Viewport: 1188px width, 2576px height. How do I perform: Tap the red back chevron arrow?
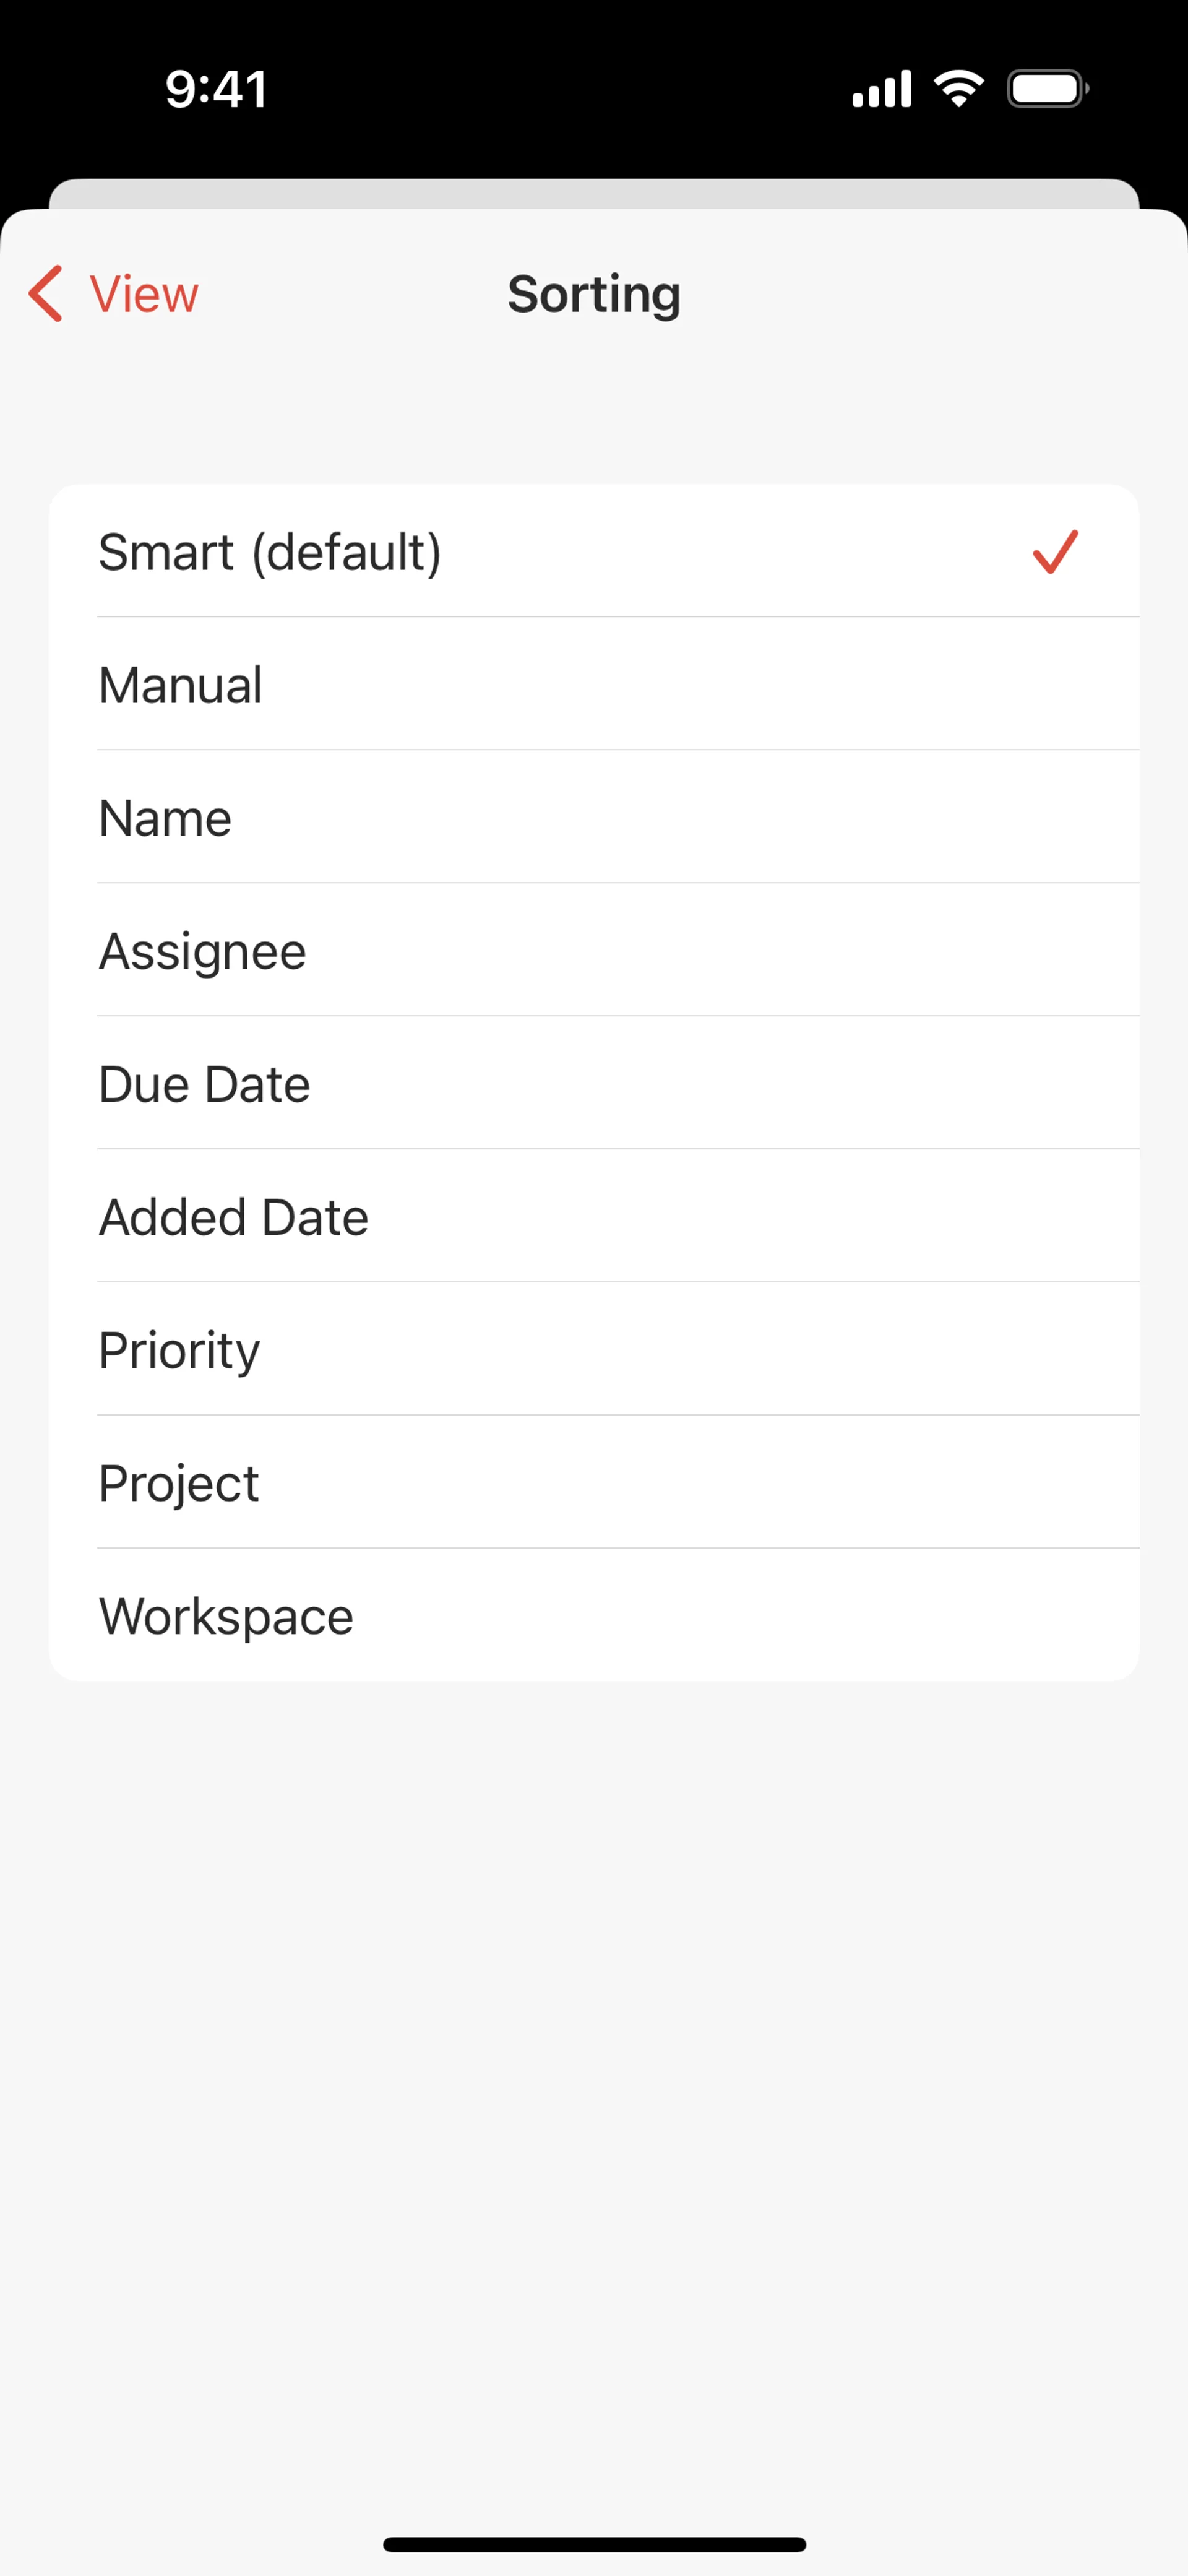46,294
